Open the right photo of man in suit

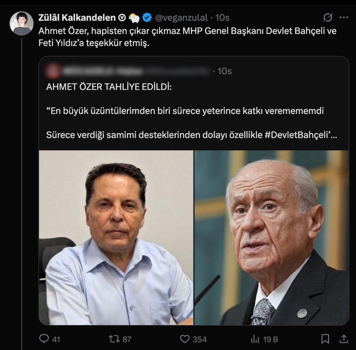272,238
